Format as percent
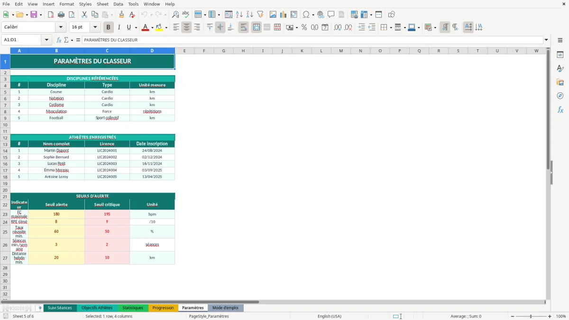The width and height of the screenshot is (569, 320). click(304, 27)
